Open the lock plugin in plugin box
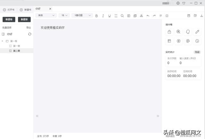Image resolution: width=205 pixels, height=139 pixels. (169, 32)
